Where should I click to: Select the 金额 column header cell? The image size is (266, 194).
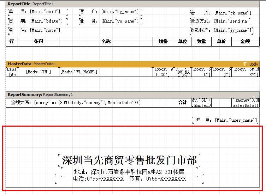tap(246, 42)
